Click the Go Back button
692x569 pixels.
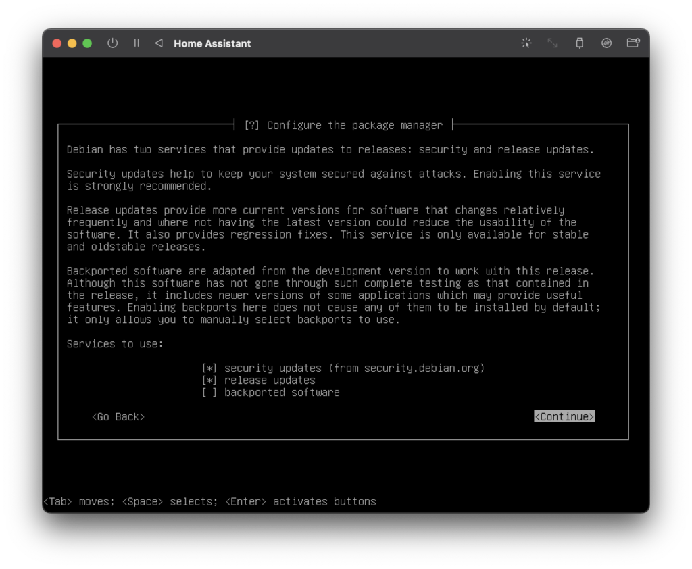point(118,417)
